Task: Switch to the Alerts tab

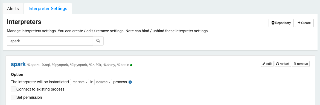Action: (x=13, y=8)
